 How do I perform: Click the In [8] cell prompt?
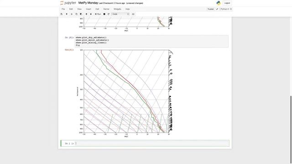point(69,37)
